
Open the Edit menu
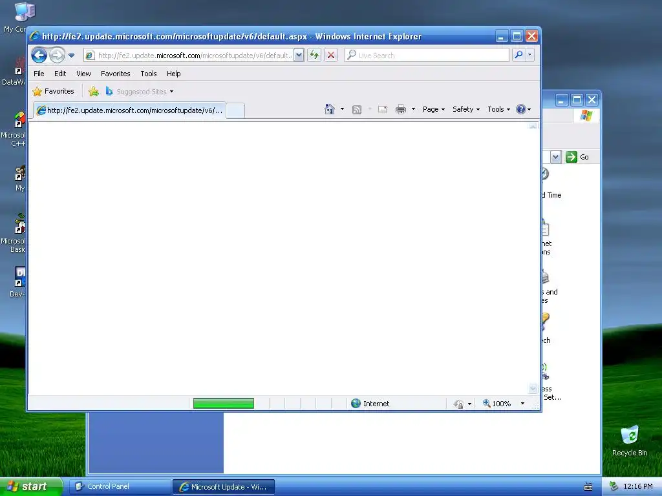60,74
